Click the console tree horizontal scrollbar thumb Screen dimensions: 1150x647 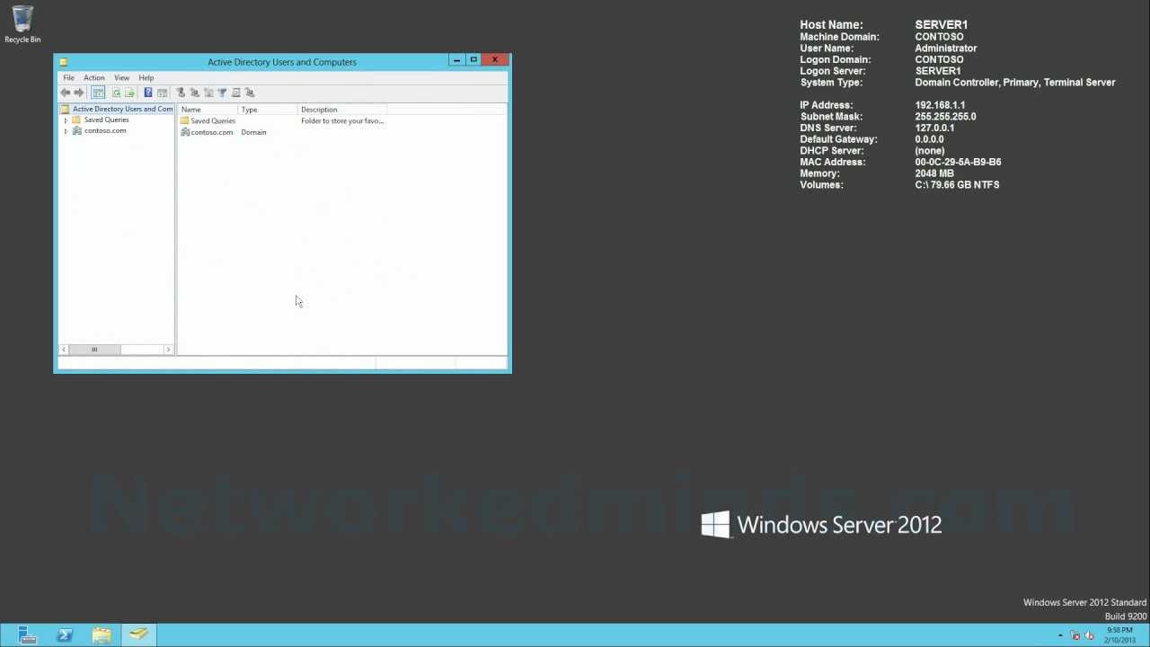point(94,350)
